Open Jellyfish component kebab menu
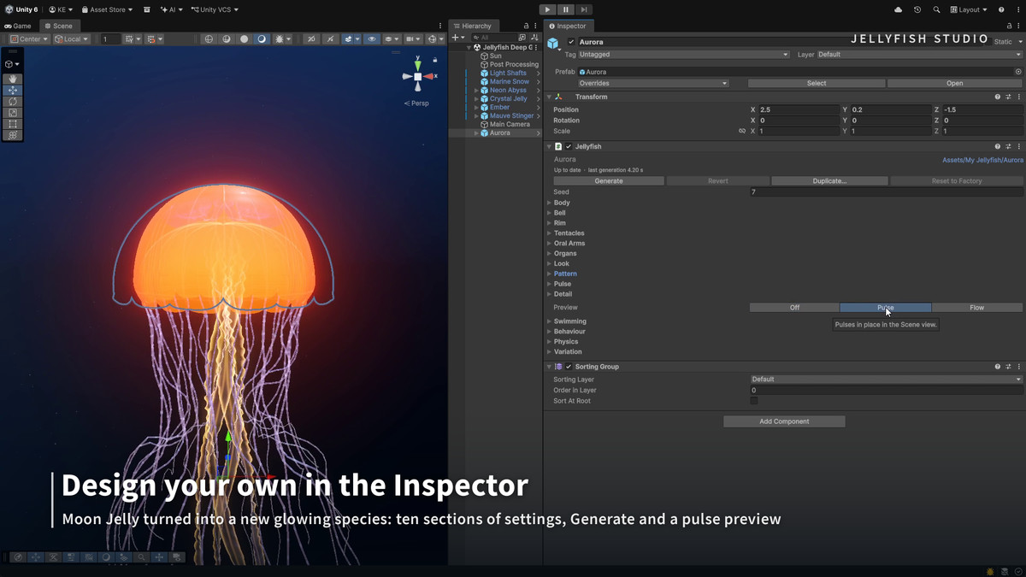Screen dimensions: 1026x577 pyautogui.click(x=1018, y=146)
